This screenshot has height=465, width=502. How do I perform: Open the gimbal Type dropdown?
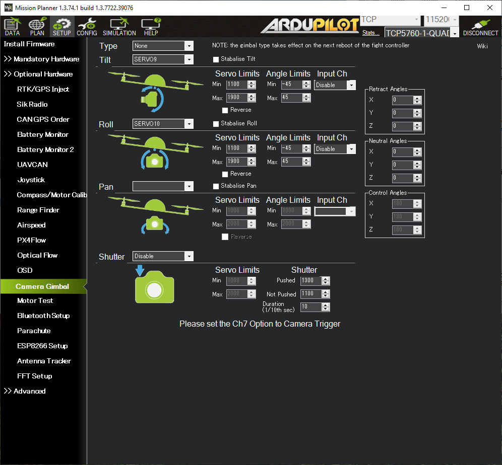163,46
